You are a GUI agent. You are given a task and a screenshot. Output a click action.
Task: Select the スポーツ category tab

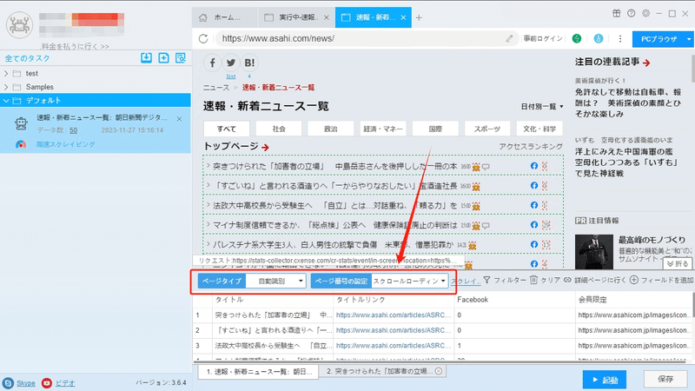point(487,129)
